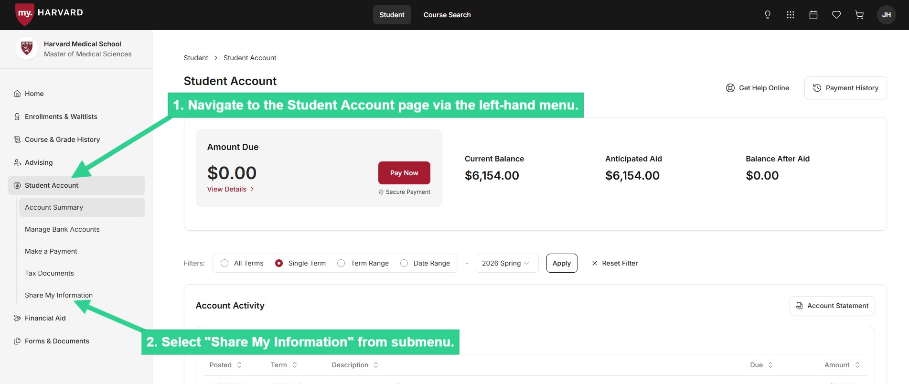Click the Harvard Medical School crest
The image size is (909, 384).
click(27, 48)
